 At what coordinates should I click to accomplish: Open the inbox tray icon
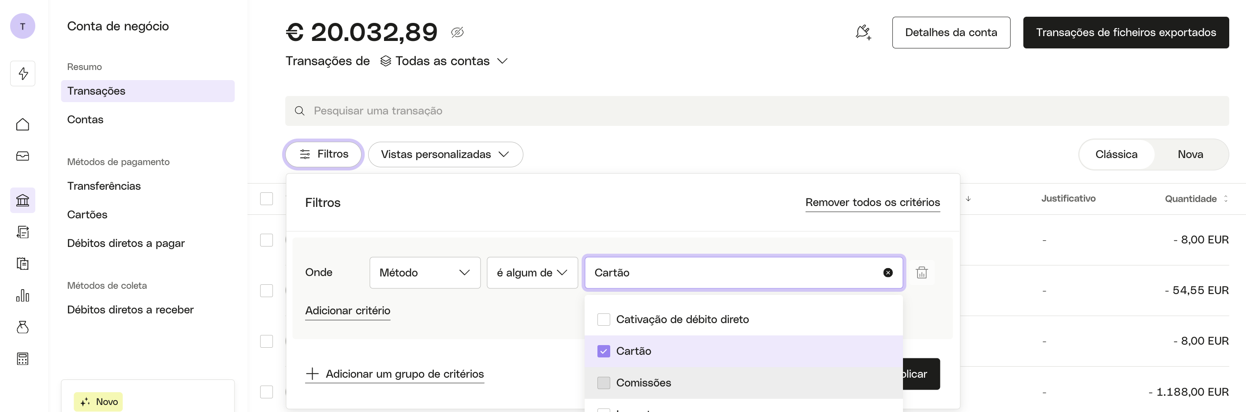click(23, 156)
